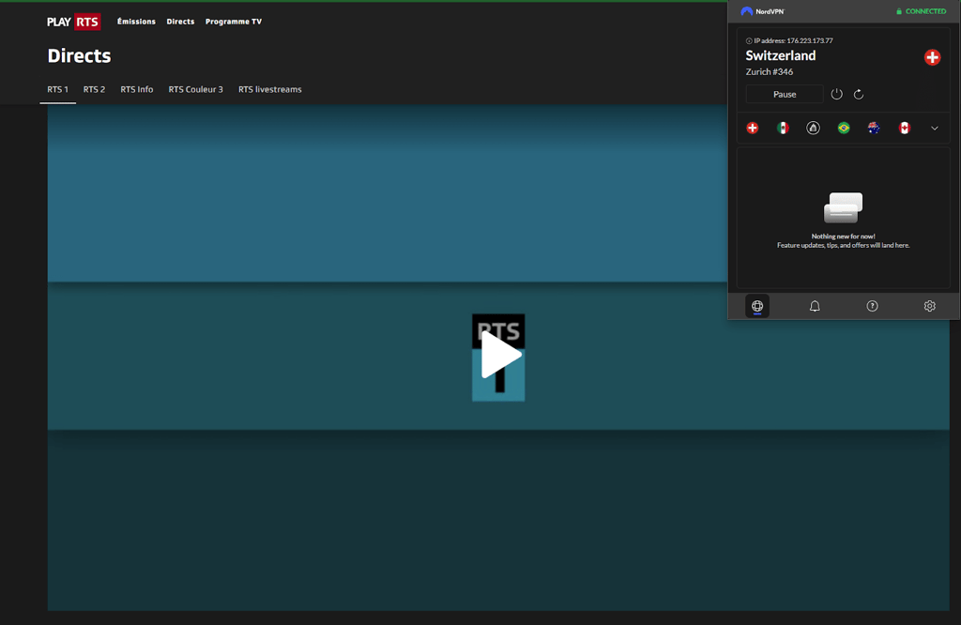Expand the recent connections list chevron

click(x=935, y=129)
